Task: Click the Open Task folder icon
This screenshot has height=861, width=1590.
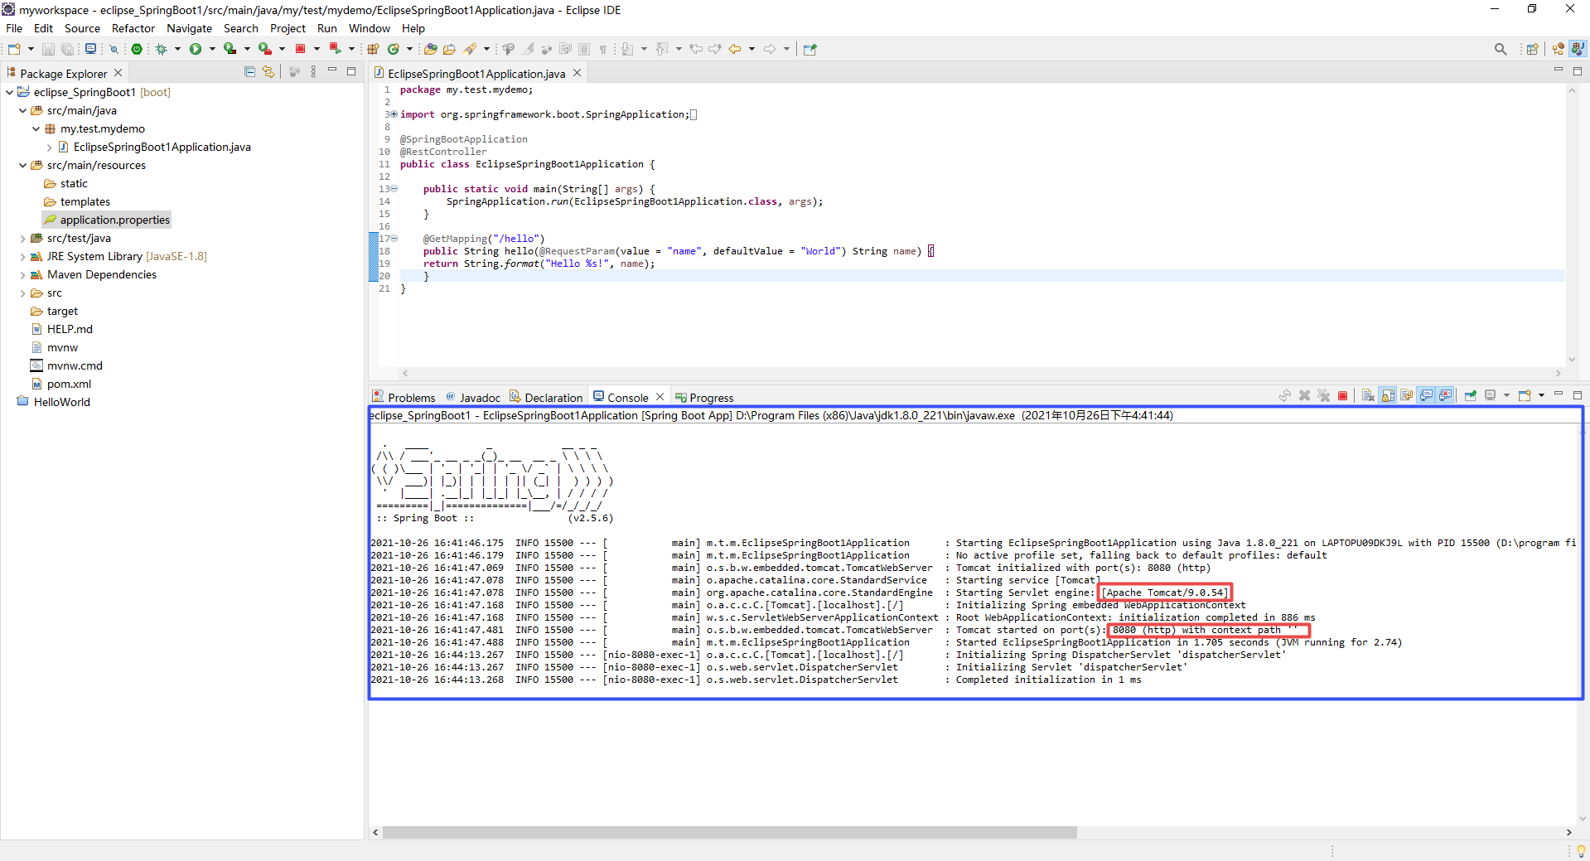Action: pos(449,49)
